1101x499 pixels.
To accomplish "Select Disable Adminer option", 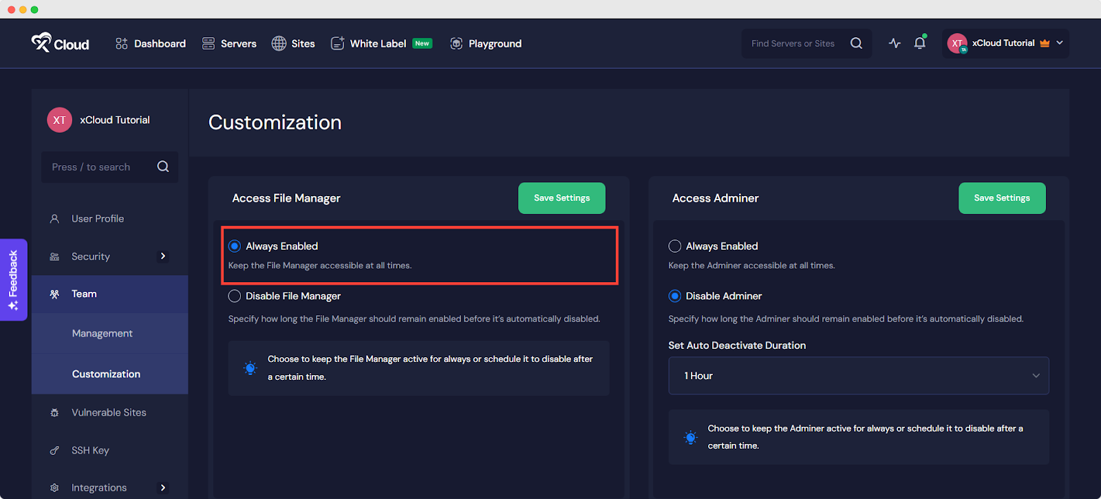I will pos(675,296).
